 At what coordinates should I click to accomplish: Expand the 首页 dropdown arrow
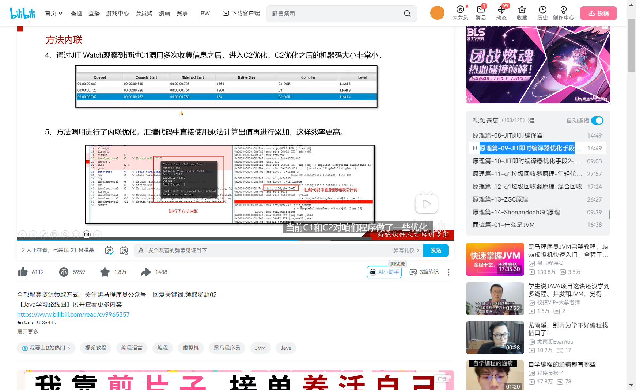coord(60,13)
